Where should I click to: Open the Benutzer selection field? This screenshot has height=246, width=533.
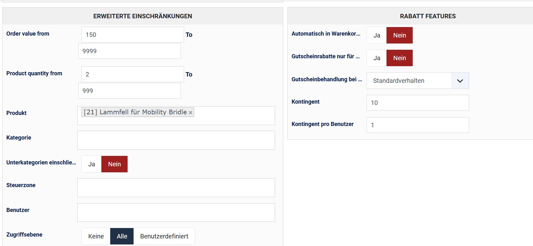tap(176, 212)
